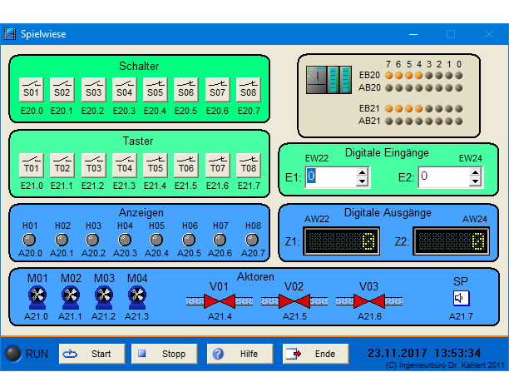The image size is (509, 392).
Task: Click EB20 bit 7 LED
Action: [x=389, y=76]
